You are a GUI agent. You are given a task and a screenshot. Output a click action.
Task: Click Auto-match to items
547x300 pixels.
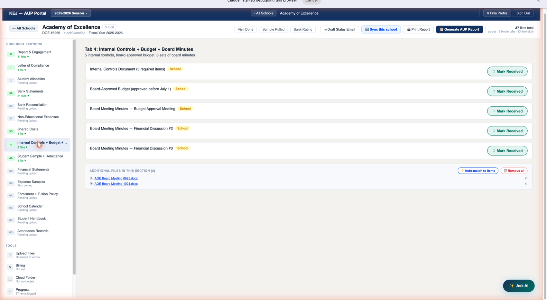[x=478, y=171]
